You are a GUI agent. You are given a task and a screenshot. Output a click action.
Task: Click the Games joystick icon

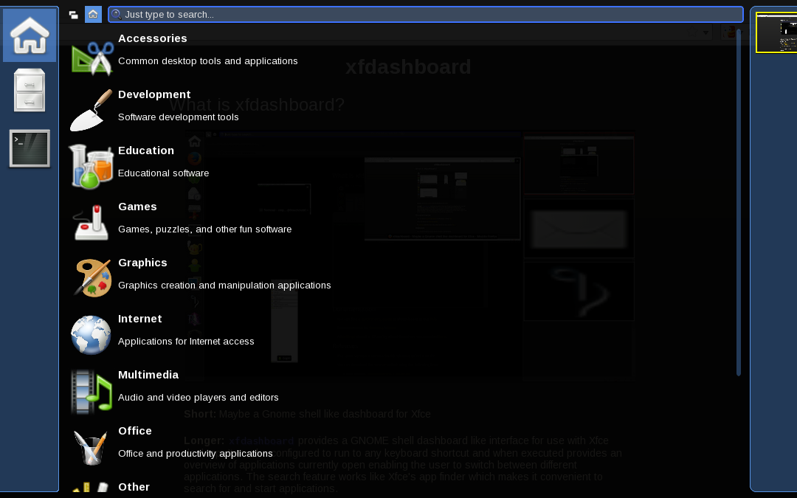tap(92, 223)
